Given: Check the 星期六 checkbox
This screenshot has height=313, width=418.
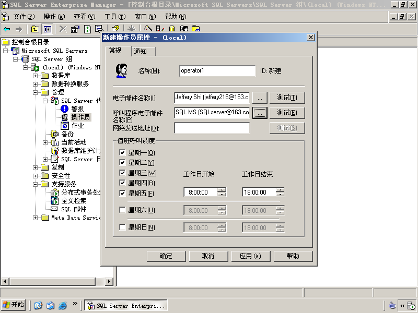Looking at the screenshot, I should tap(122, 210).
